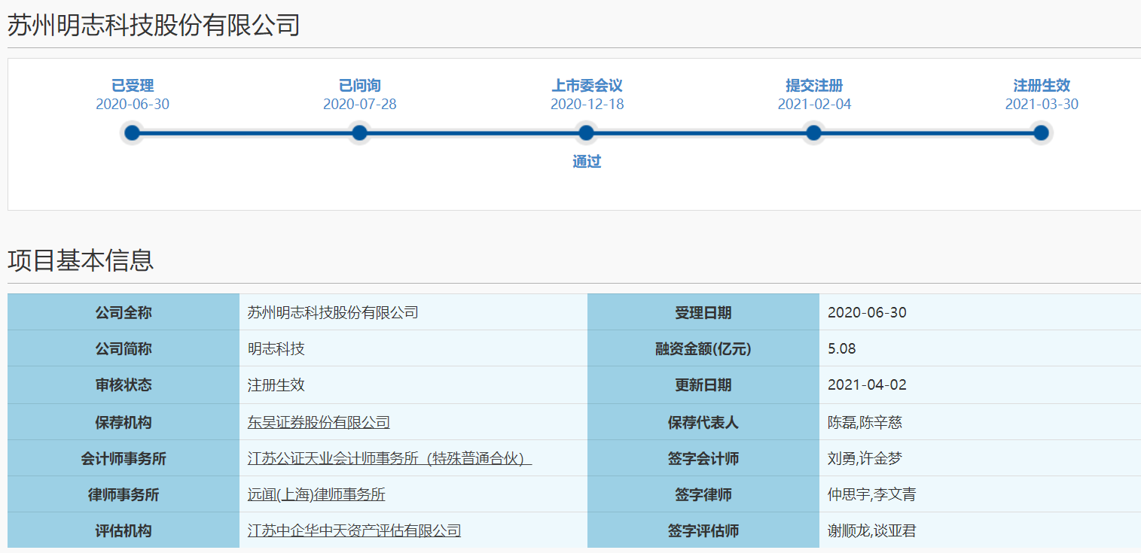Click the 2021-02-04 registration submission date

(814, 105)
